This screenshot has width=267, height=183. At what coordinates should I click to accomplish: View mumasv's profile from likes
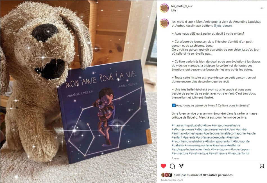pyautogui.click(x=193, y=175)
